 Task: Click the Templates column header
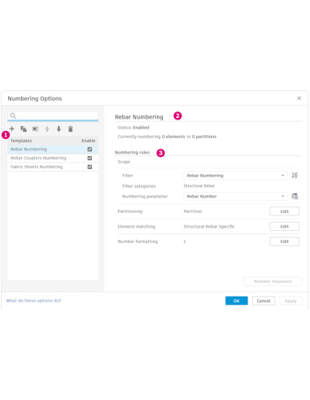pos(21,141)
